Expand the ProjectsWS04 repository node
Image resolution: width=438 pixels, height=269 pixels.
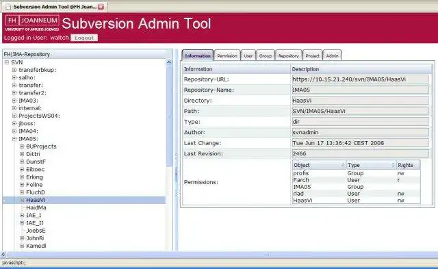pyautogui.click(x=14, y=116)
